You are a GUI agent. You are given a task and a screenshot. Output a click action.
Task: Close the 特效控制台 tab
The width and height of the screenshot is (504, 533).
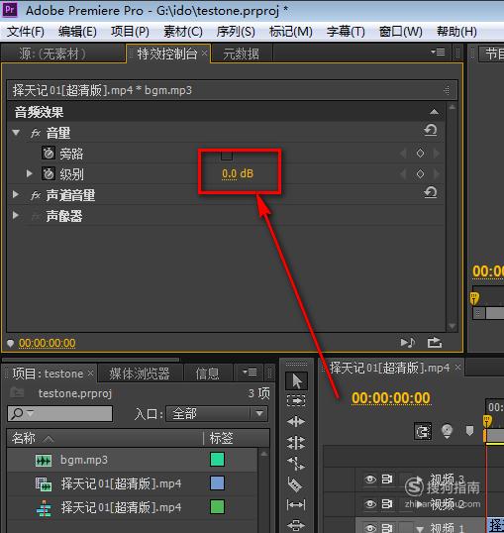click(x=204, y=53)
